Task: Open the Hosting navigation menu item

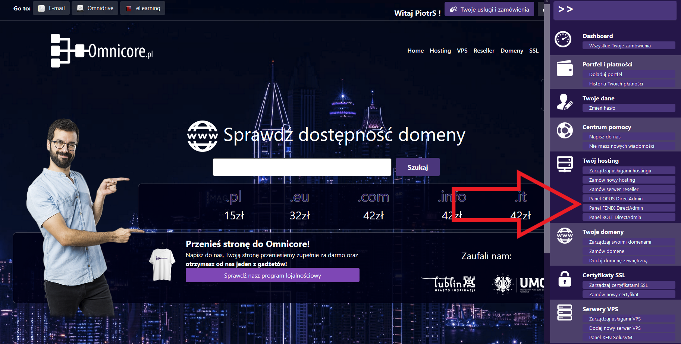Action: tap(440, 50)
